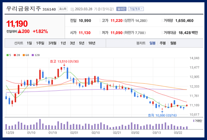Screen dimensions: 207x140
Task: Click the 12,905 price axis label
Action: (x=194, y=77)
